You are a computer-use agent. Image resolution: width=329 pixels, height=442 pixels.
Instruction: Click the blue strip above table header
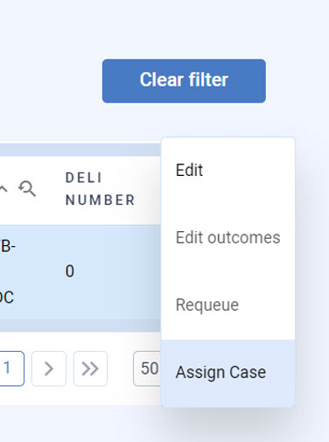80,150
